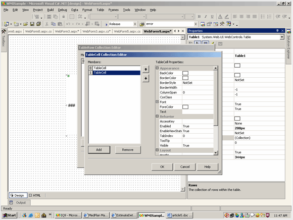Open the Format menu
This screenshot has height=220, width=293.
click(87, 10)
